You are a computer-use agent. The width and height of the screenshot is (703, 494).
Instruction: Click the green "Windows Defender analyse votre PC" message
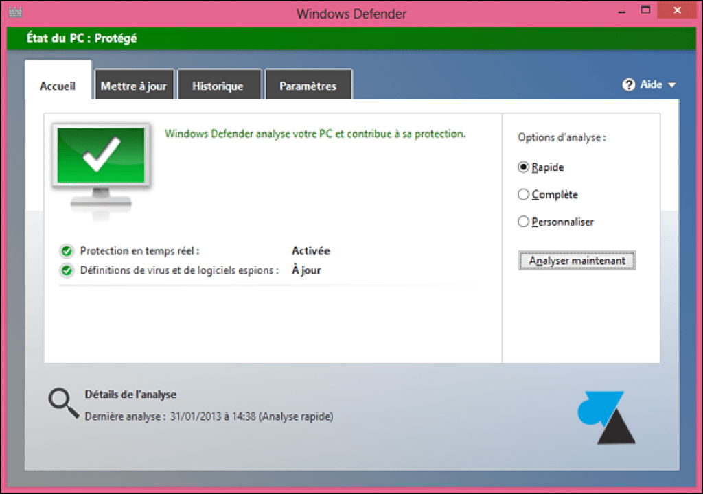pos(315,134)
